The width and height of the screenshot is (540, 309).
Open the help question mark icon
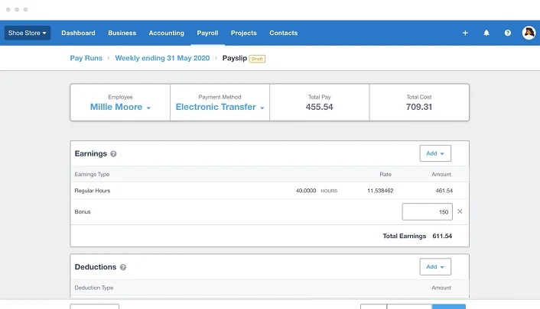(508, 33)
